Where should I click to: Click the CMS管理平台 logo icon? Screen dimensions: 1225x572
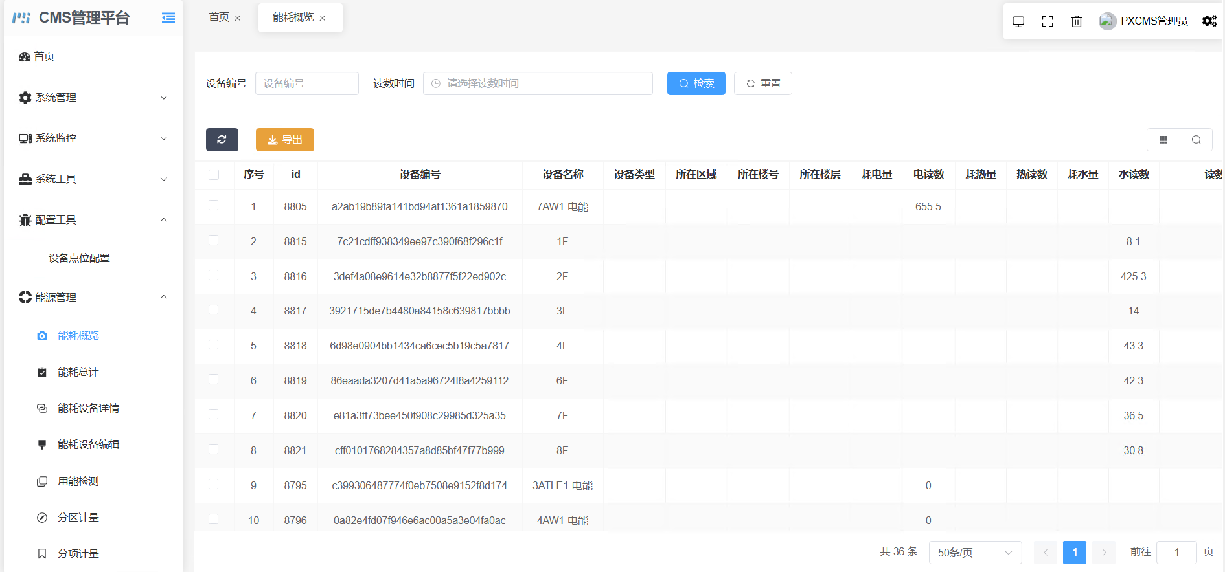click(21, 17)
